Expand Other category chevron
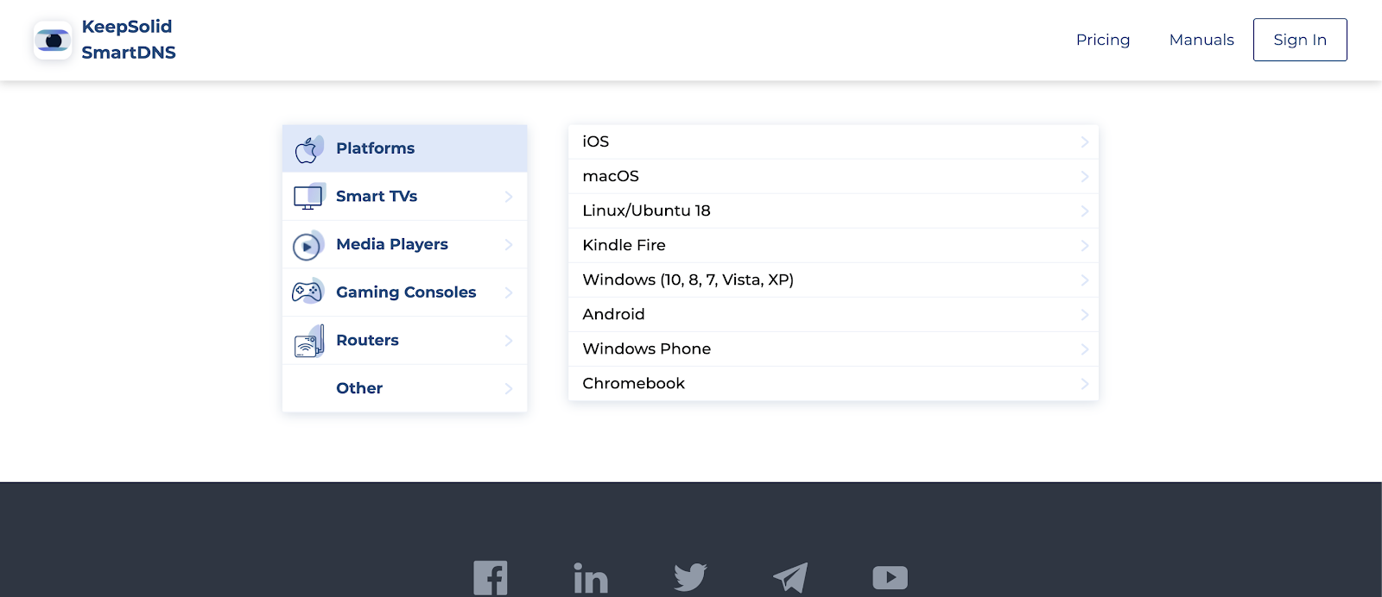The height and width of the screenshot is (597, 1382). click(x=509, y=388)
